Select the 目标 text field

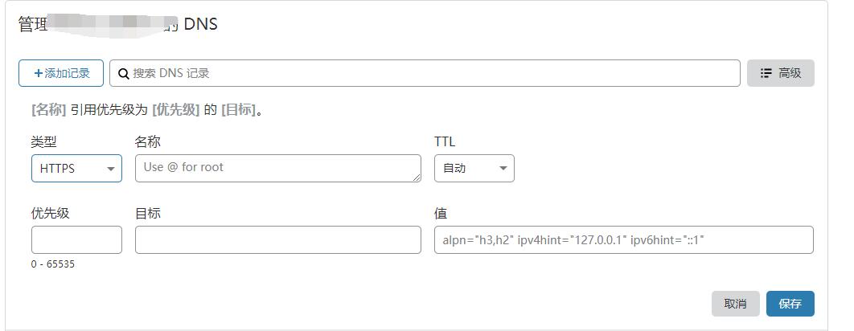click(x=277, y=240)
